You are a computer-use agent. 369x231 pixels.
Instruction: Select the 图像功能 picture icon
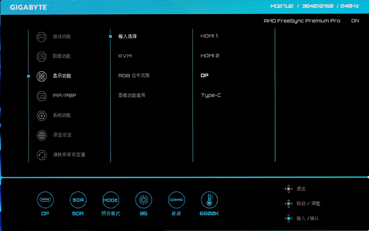click(x=42, y=56)
